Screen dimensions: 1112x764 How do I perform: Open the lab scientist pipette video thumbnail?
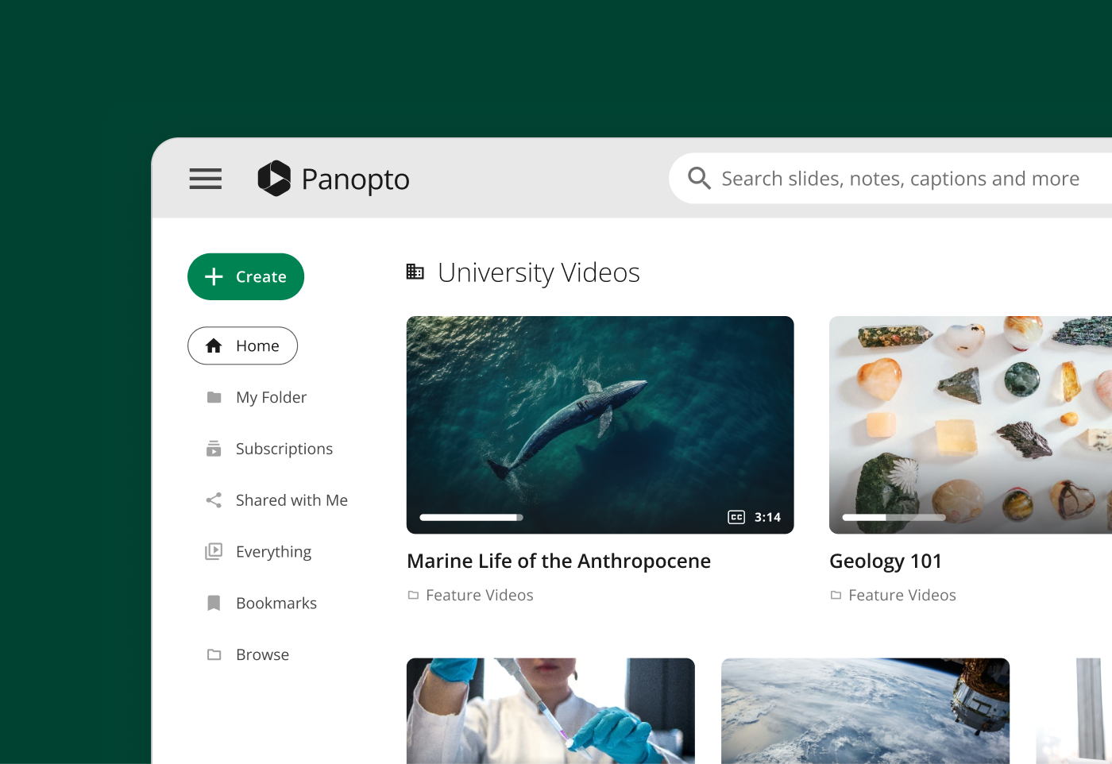click(x=550, y=711)
